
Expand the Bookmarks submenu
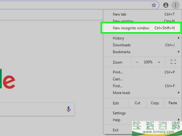[x=142, y=52]
